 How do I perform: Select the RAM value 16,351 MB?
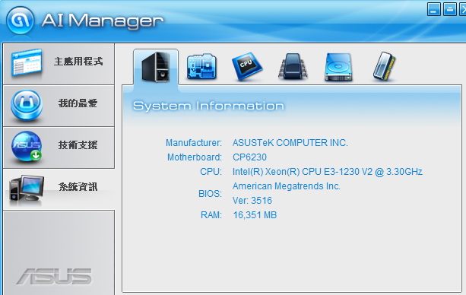click(255, 215)
